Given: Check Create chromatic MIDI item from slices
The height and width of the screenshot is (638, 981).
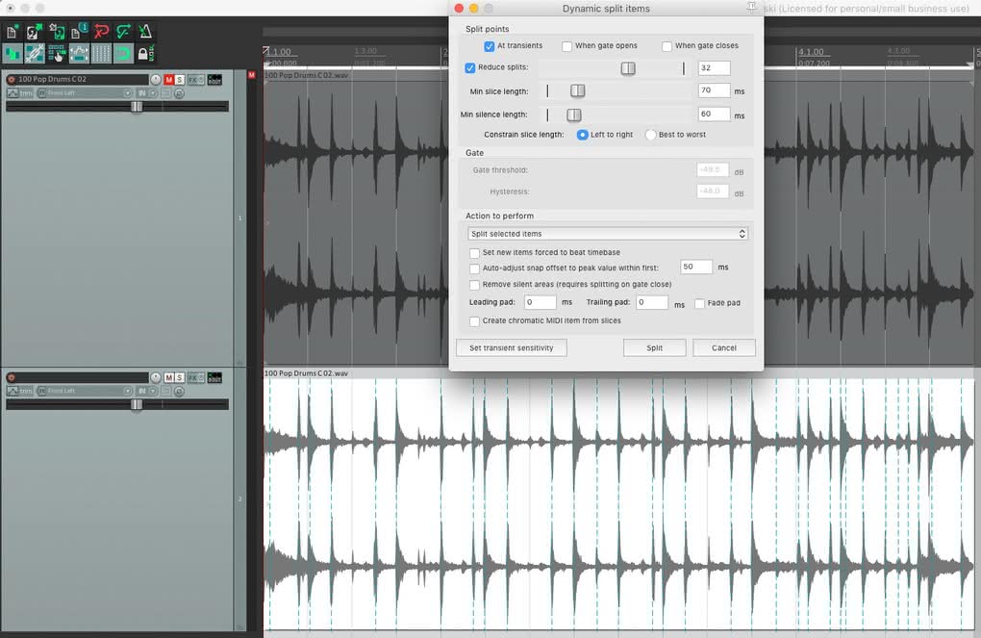Looking at the screenshot, I should [474, 321].
